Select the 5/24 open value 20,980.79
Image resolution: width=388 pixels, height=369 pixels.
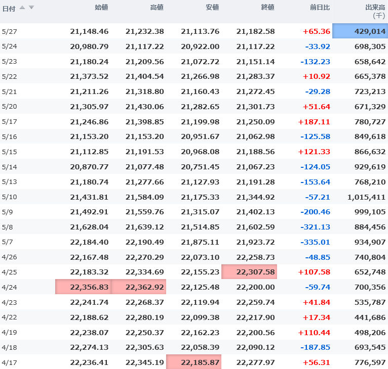point(89,47)
